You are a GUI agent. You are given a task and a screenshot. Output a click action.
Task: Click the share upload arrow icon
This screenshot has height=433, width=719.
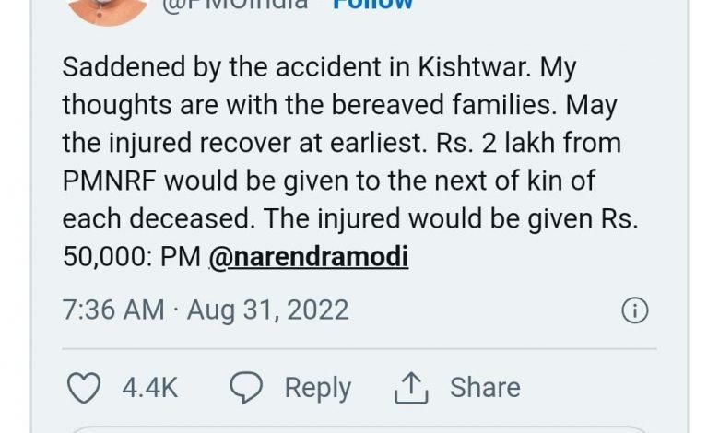click(x=411, y=389)
